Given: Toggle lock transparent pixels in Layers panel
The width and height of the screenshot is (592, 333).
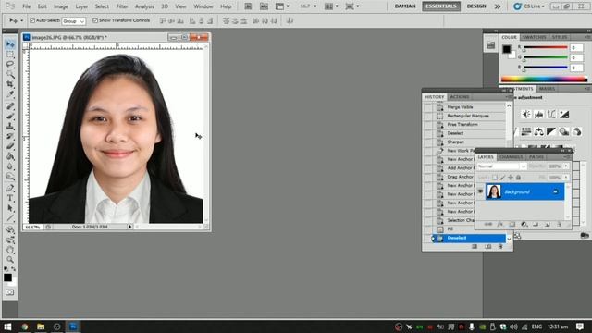Looking at the screenshot, I should [495, 178].
